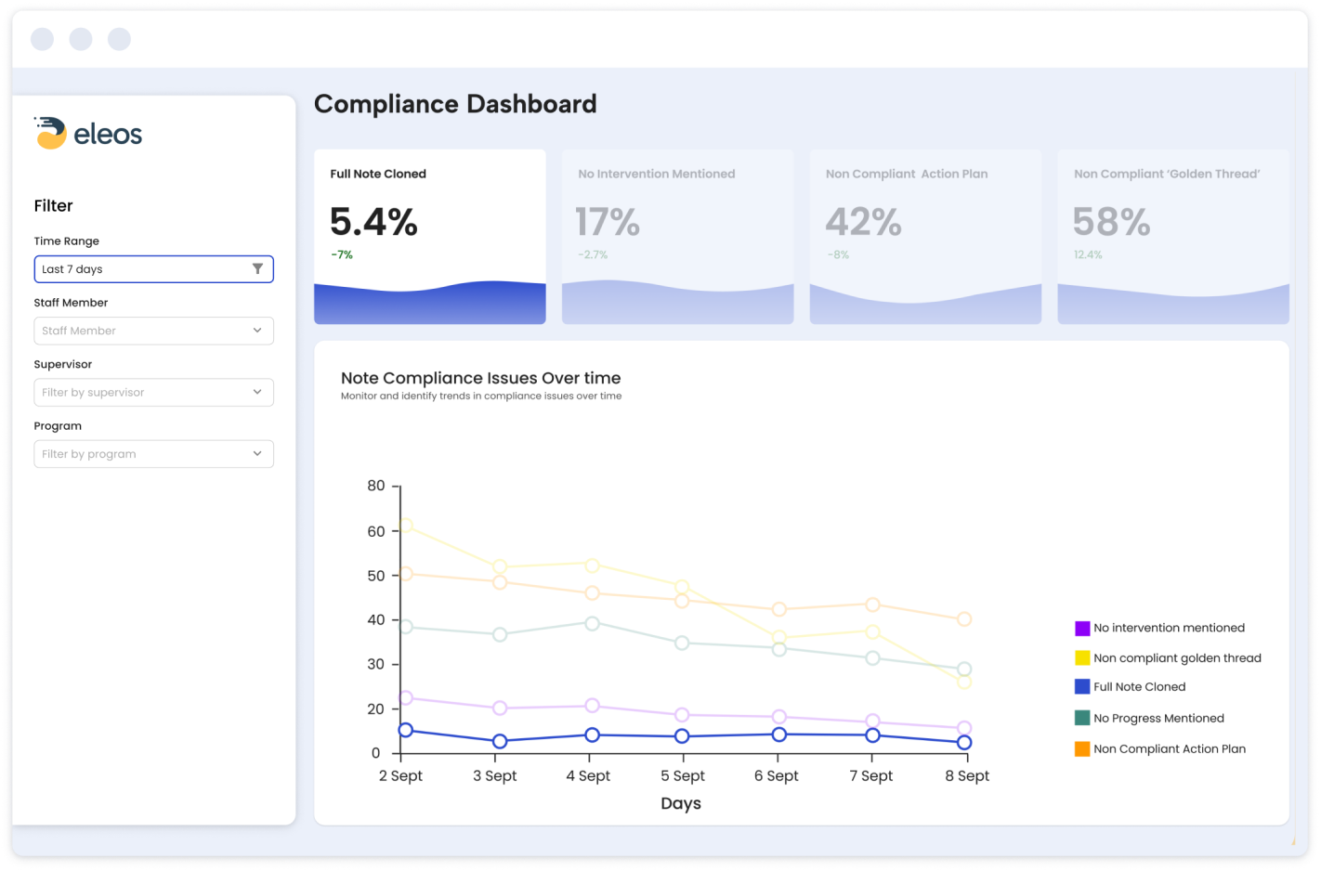Click the Staff Member dropdown chevron
The image size is (1321, 871).
pos(257,331)
